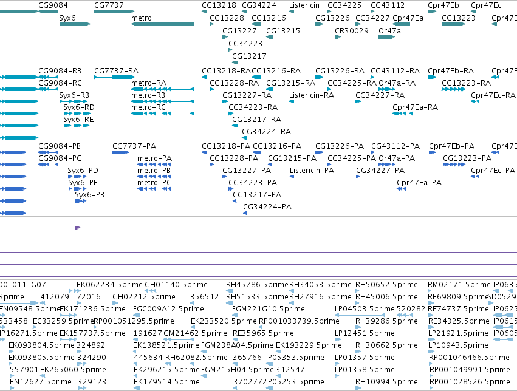Select the CG7737 gene label

(x=109, y=5)
